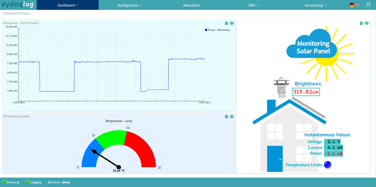Pause the Temperature Lamp gauge
376x187 pixels.
pos(226,117)
